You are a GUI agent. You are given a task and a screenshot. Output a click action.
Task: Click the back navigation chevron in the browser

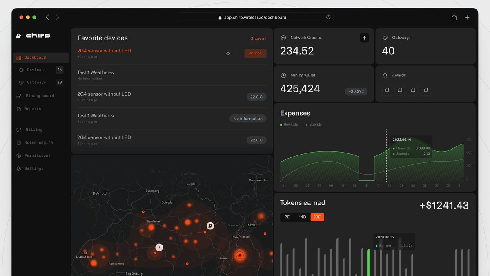47,17
